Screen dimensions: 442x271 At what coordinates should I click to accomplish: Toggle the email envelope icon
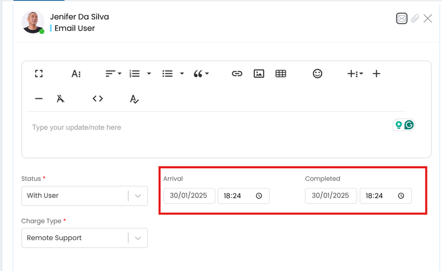(401, 18)
